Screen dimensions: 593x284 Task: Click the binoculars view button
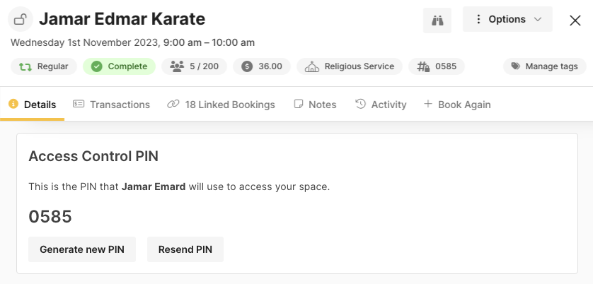437,20
